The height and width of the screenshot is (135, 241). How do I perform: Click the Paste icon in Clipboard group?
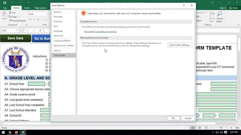4,15
